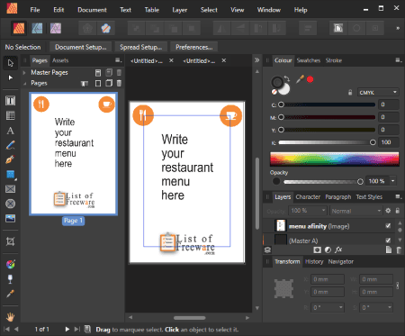This screenshot has width=405, height=336.
Task: Switch to the Character tab
Action: (x=308, y=196)
